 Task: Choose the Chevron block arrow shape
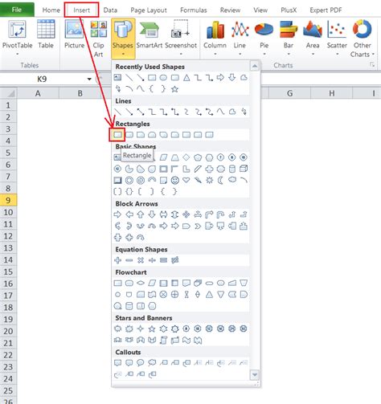click(198, 226)
